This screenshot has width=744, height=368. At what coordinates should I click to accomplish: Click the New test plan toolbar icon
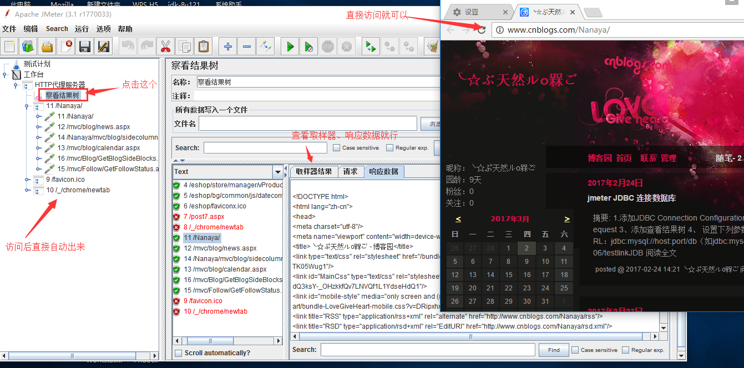[x=9, y=47]
